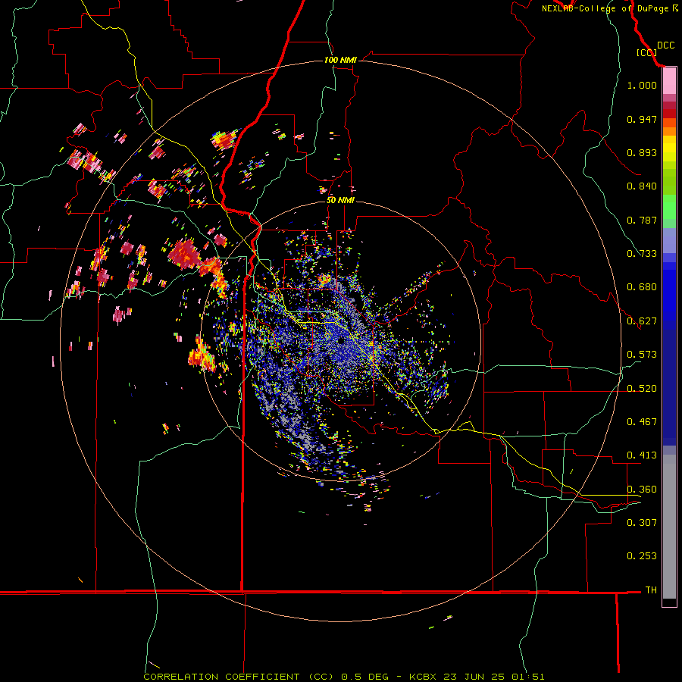Click the 0.787 colorbar value
The width and height of the screenshot is (682, 682).
coord(642,220)
